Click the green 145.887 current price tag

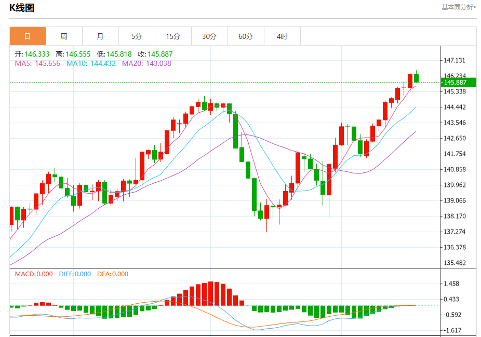tap(458, 82)
